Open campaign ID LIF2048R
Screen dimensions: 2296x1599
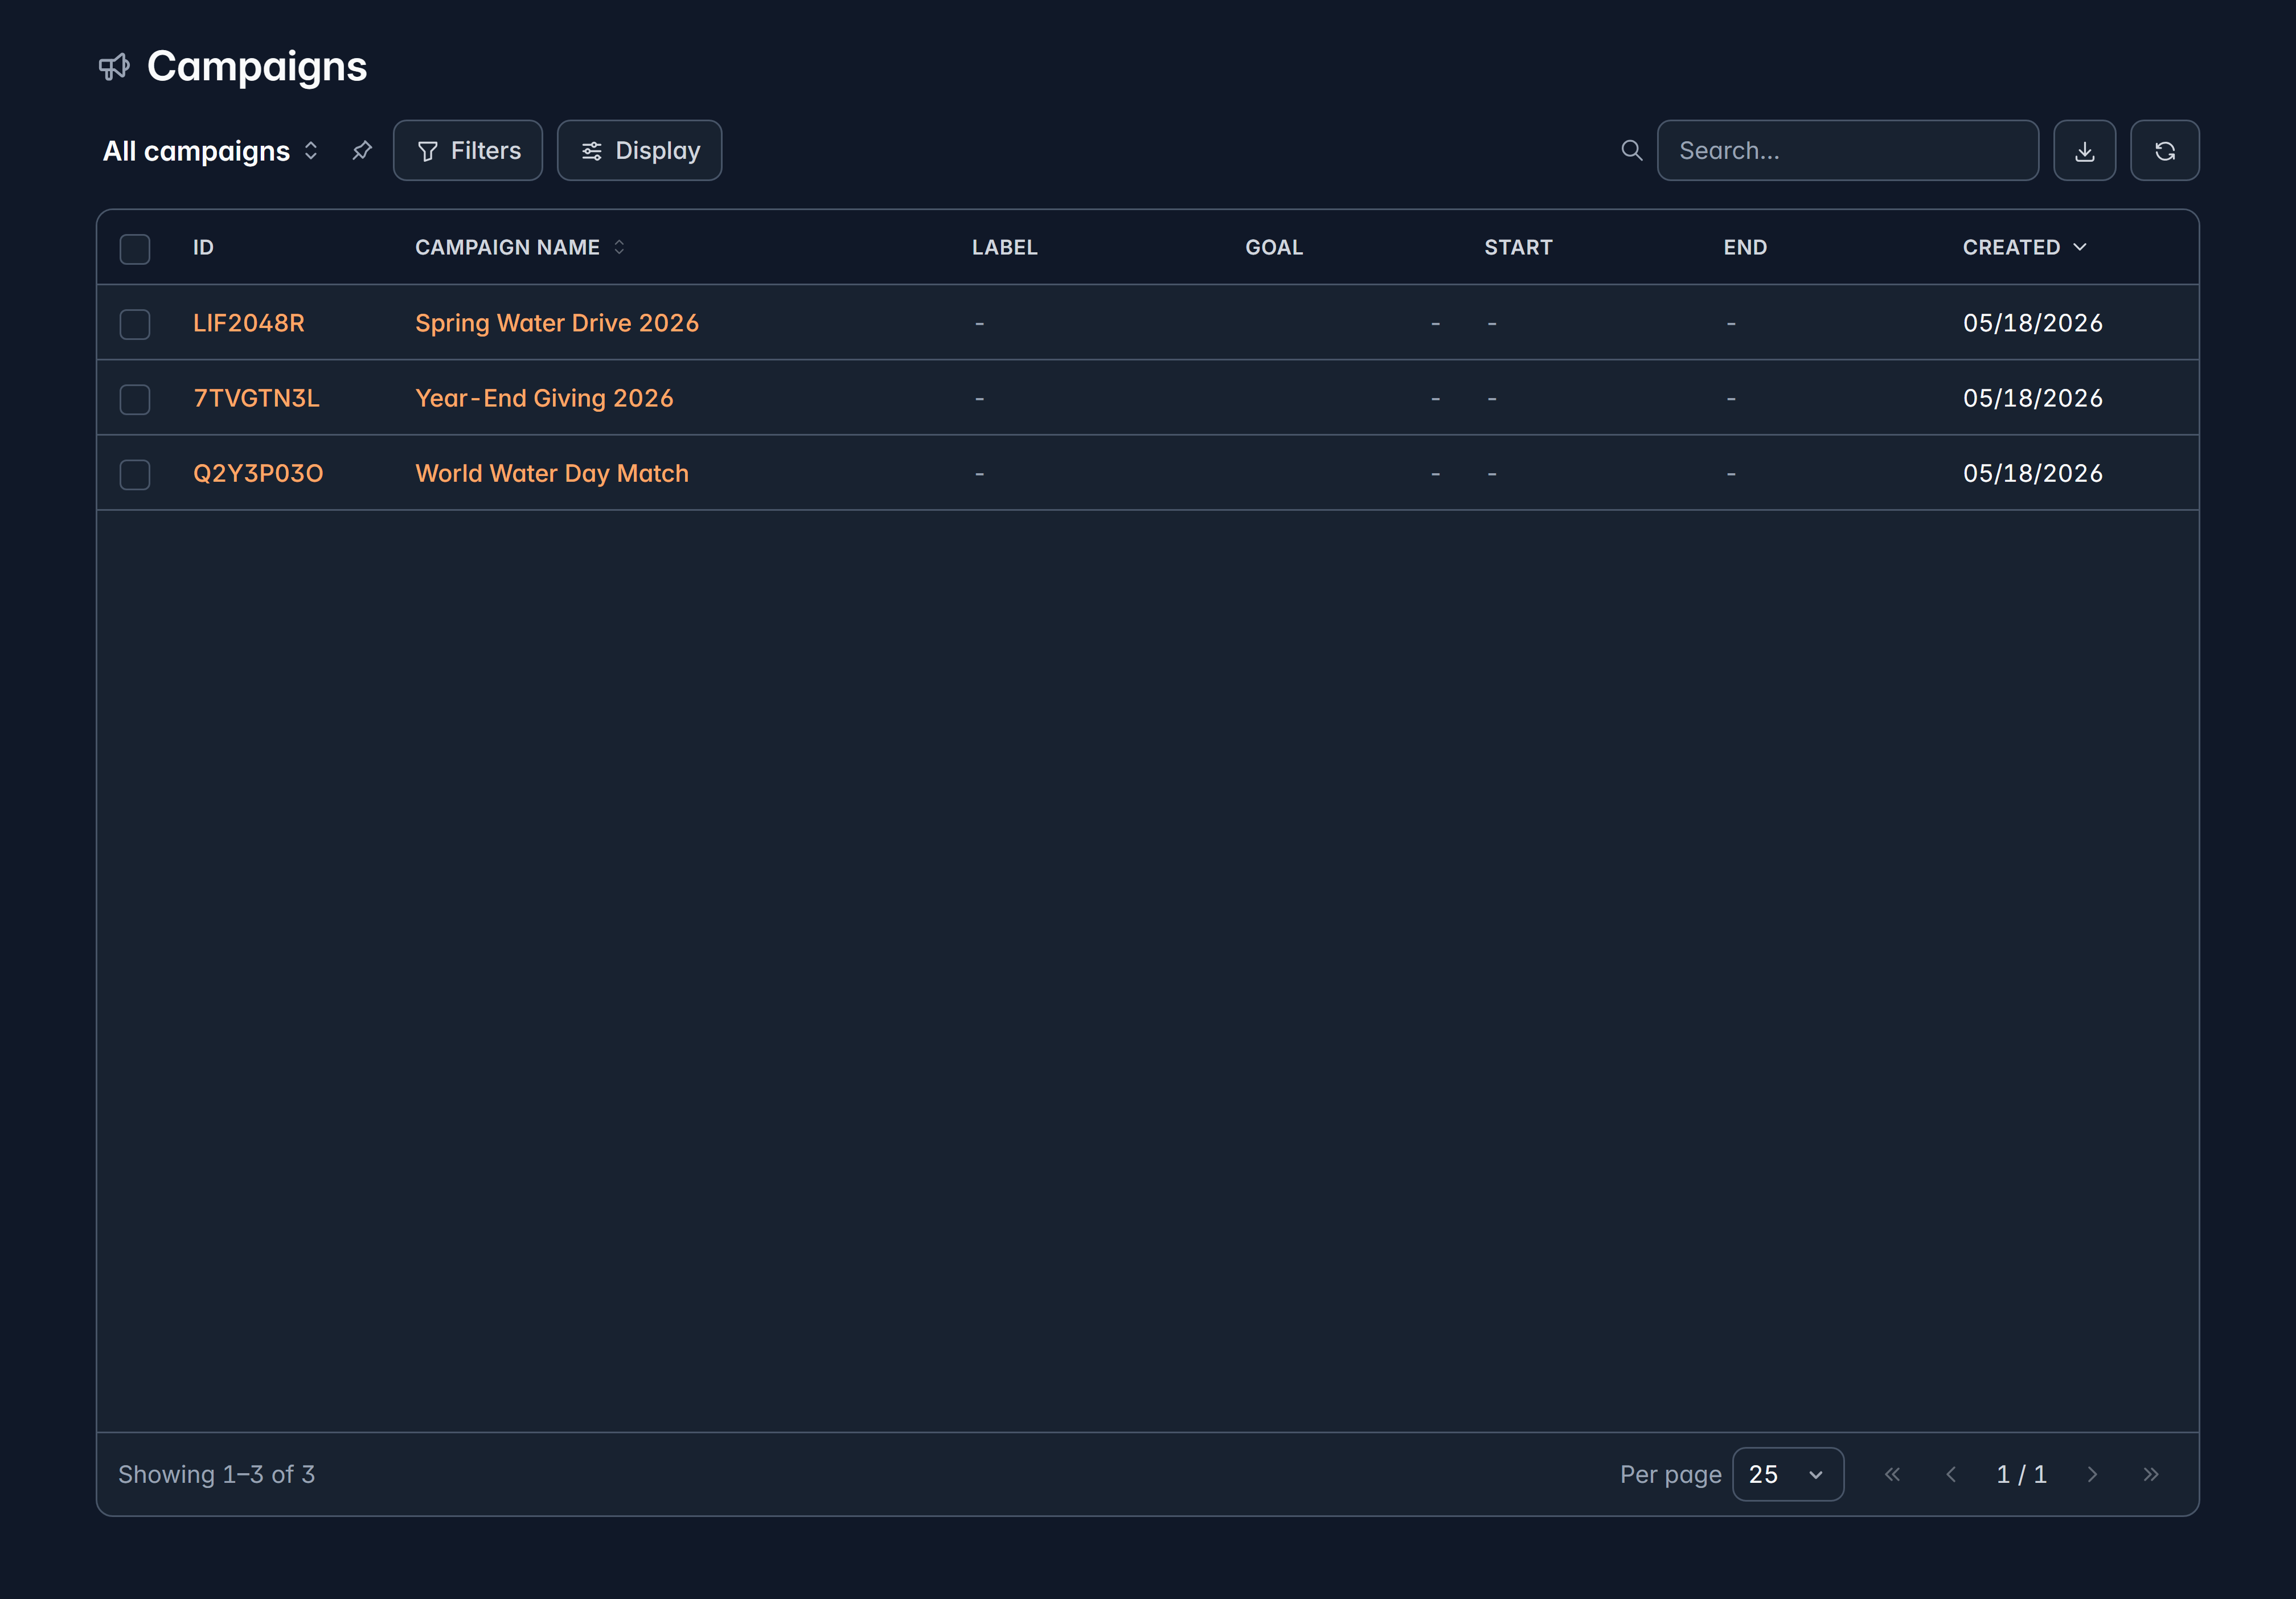[x=249, y=323]
